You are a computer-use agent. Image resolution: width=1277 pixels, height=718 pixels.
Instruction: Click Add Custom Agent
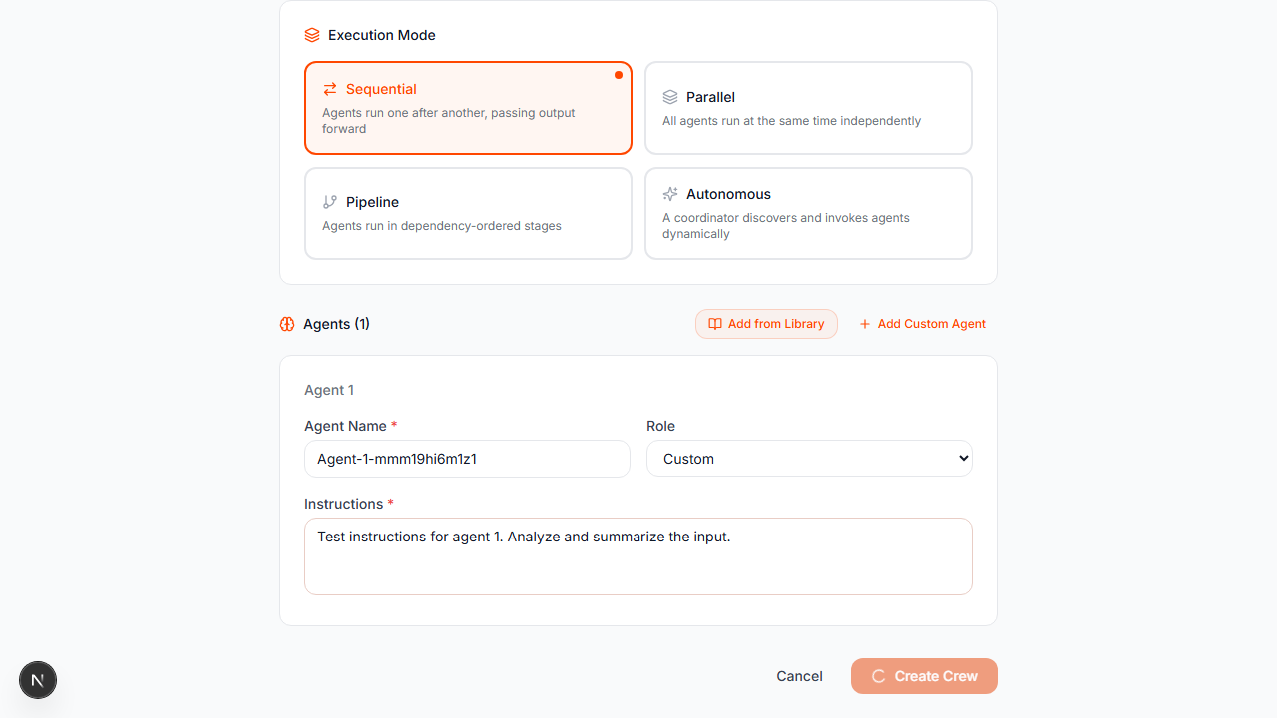922,323
